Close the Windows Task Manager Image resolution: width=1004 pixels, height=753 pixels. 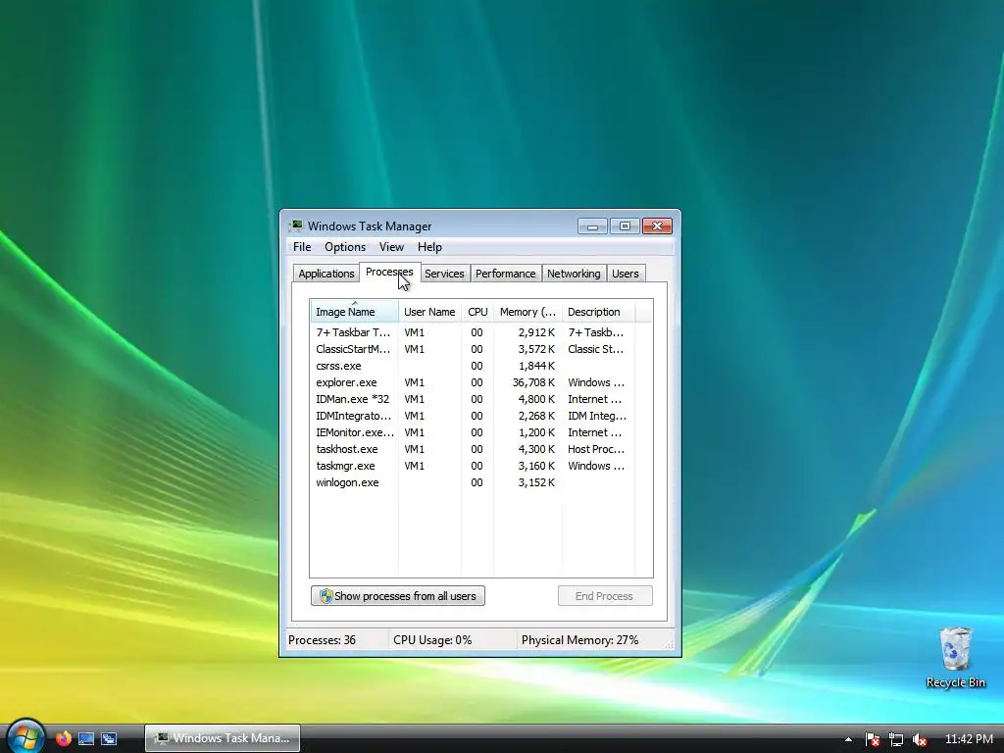point(657,226)
